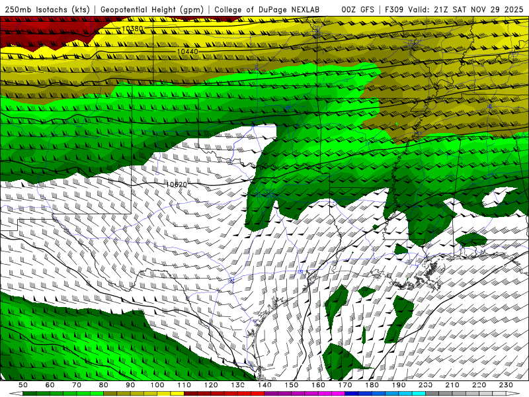This screenshot has height=397, width=529.
Task: Select the dark blue swatch right of 170
Action: point(352,394)
